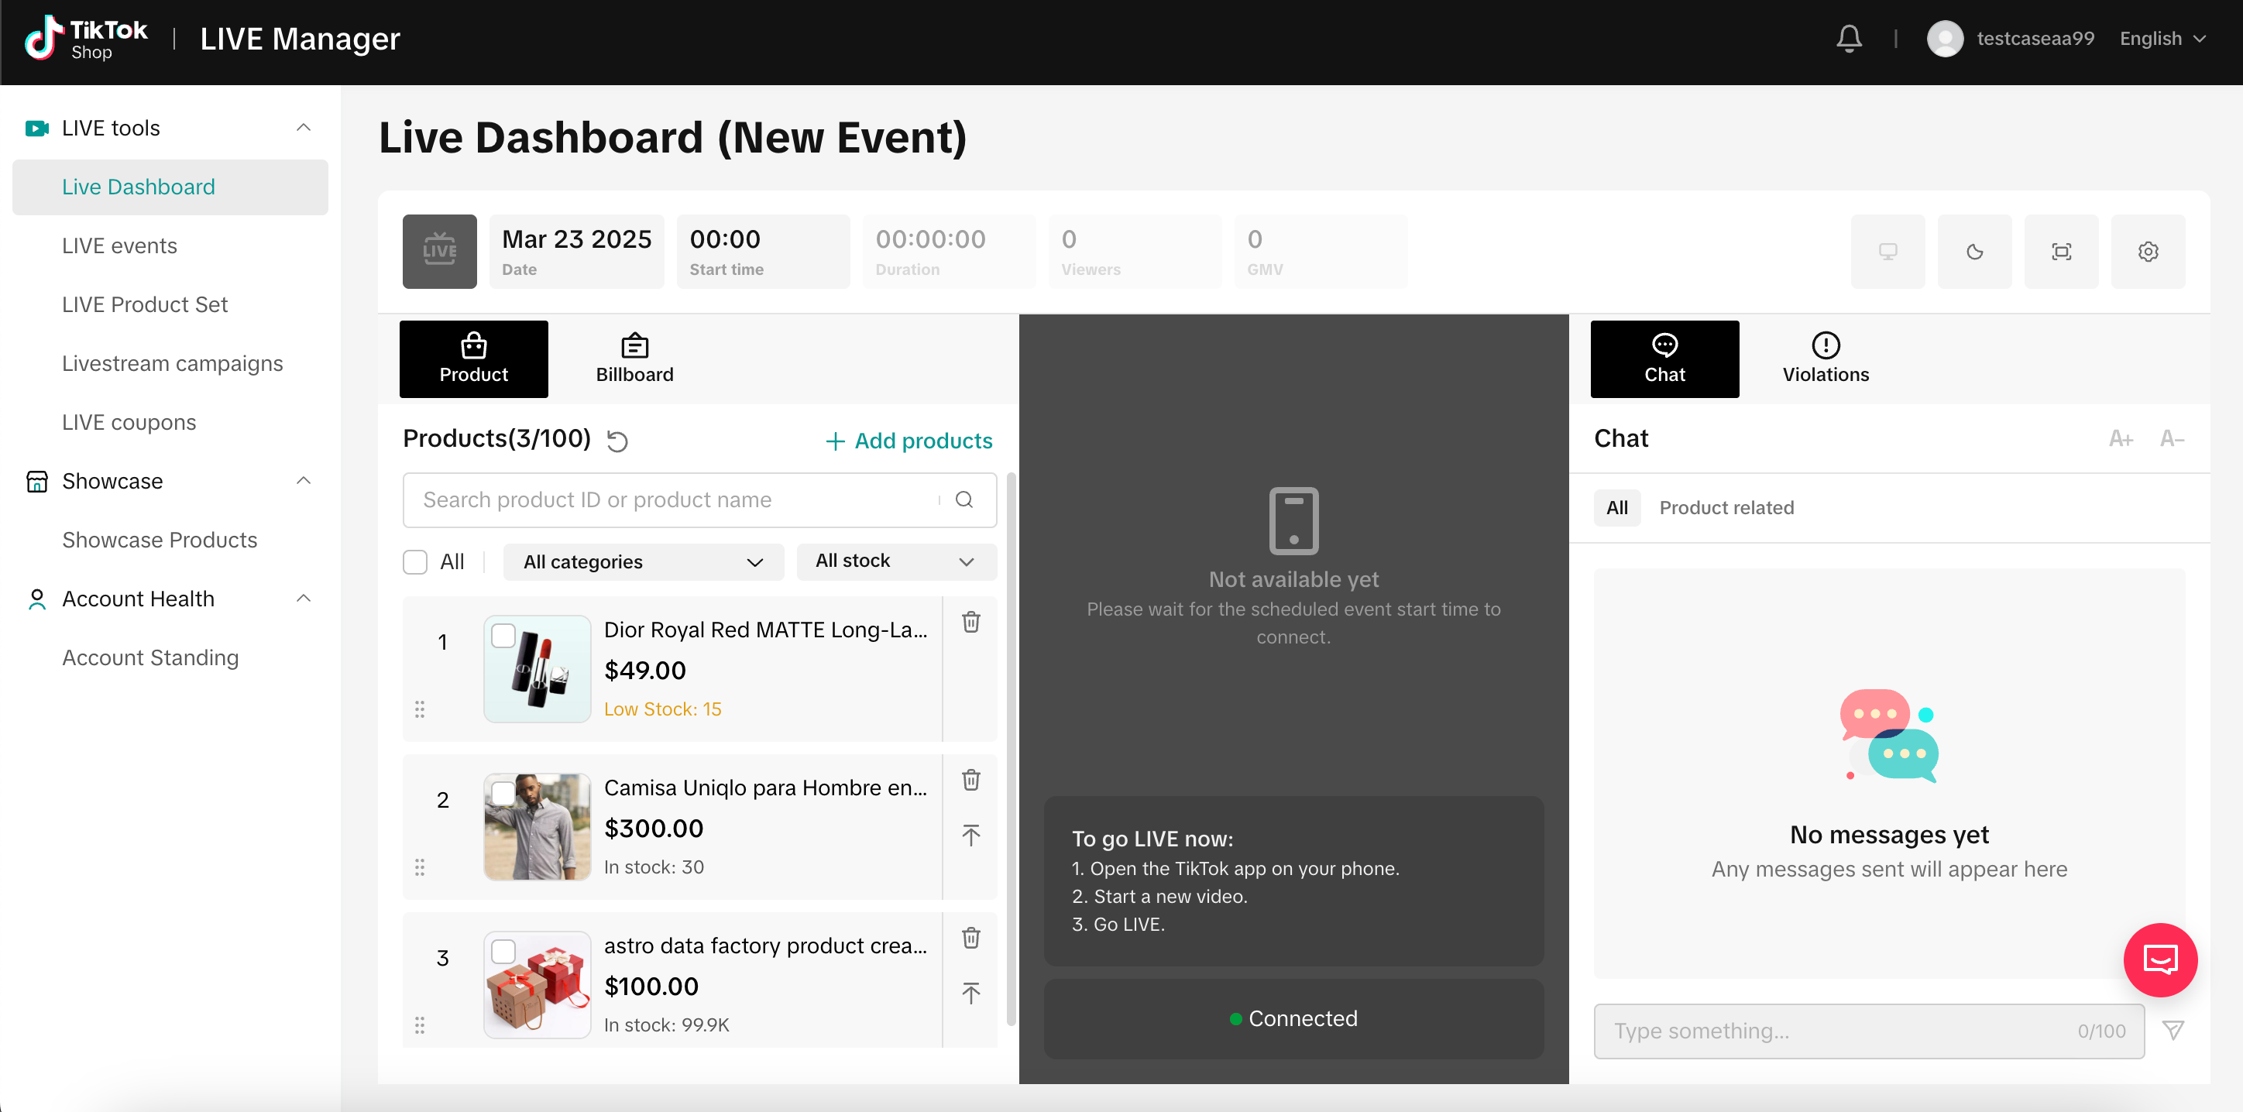Collapse the Showcase section
Viewport: 2243px width, 1112px height.
click(x=303, y=481)
